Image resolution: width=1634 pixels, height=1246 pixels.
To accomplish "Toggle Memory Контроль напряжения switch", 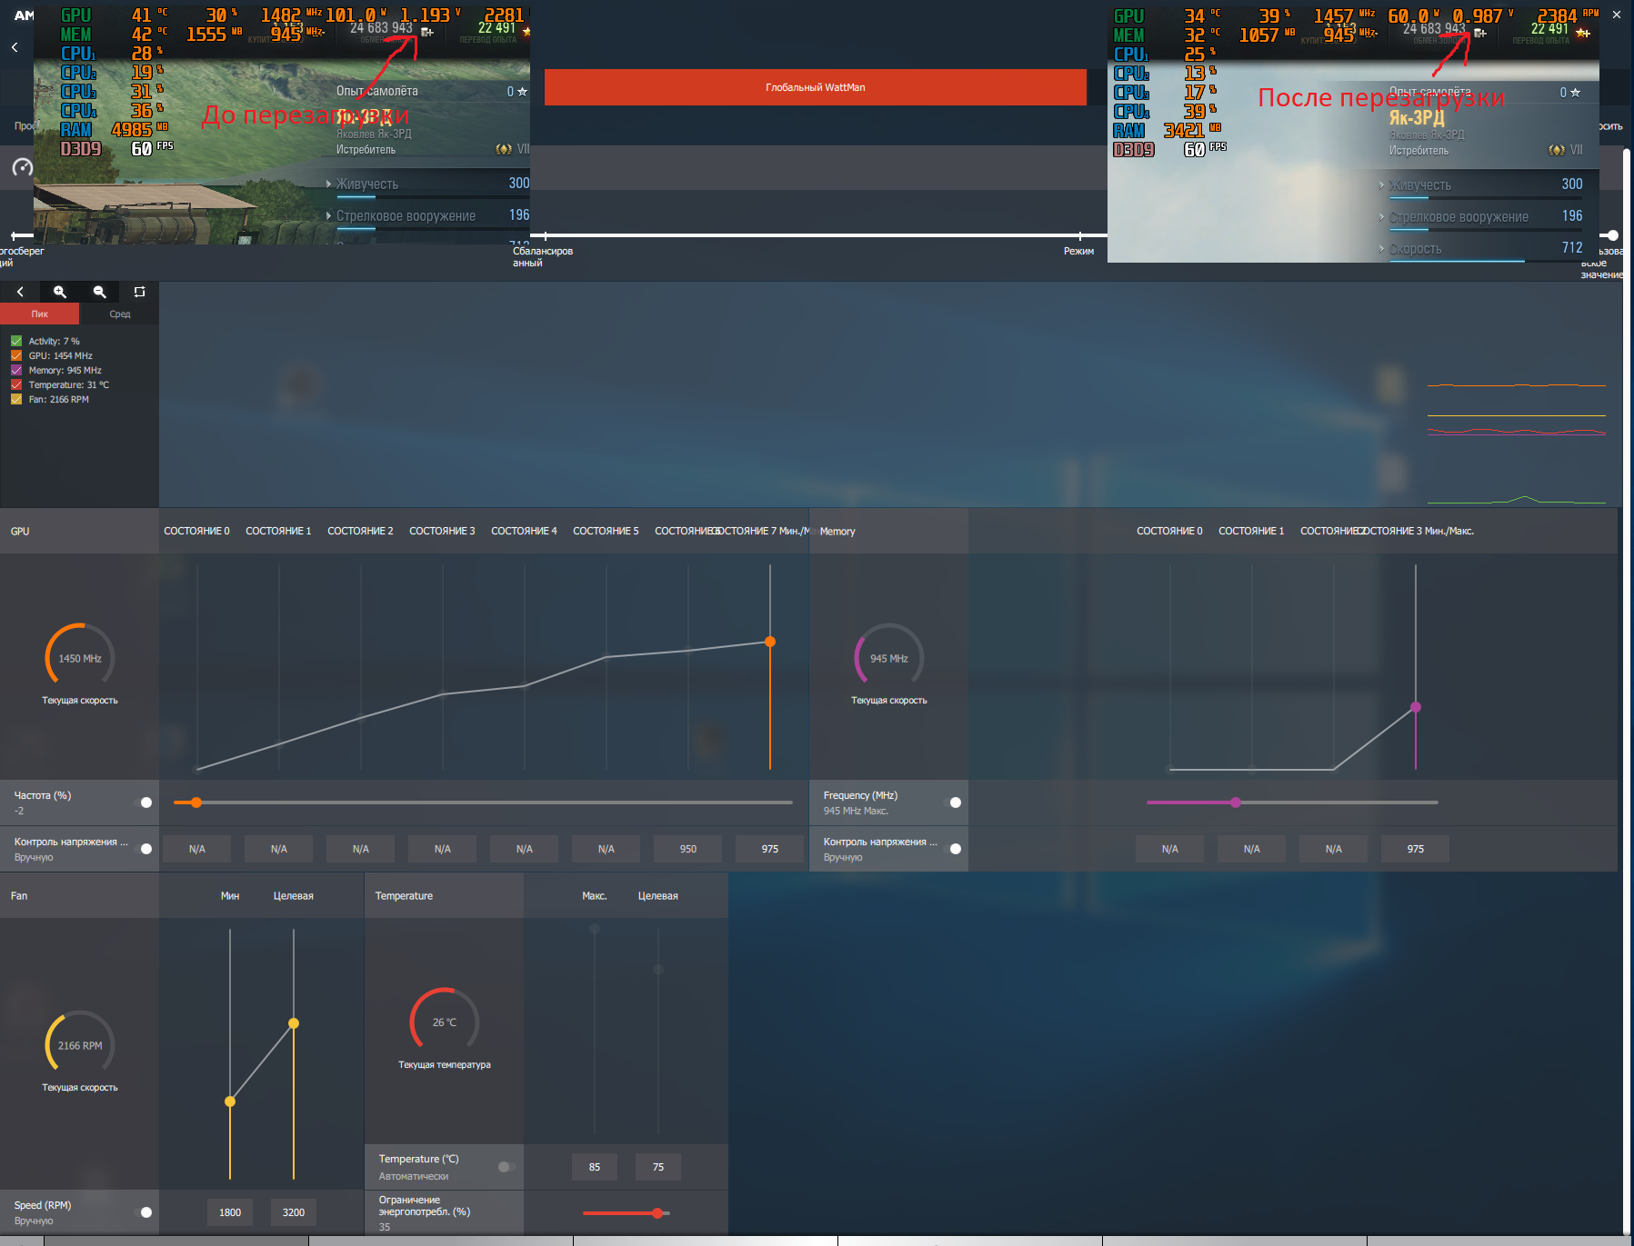I will click(x=953, y=849).
